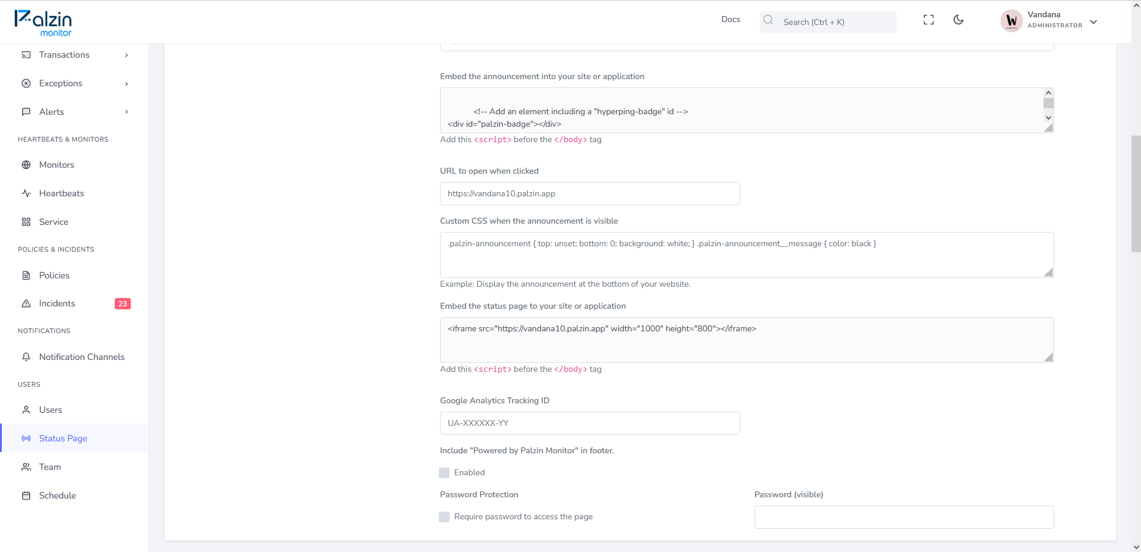The image size is (1141, 552).
Task: Expand the Alerts submenu chevron
Action: 127,112
